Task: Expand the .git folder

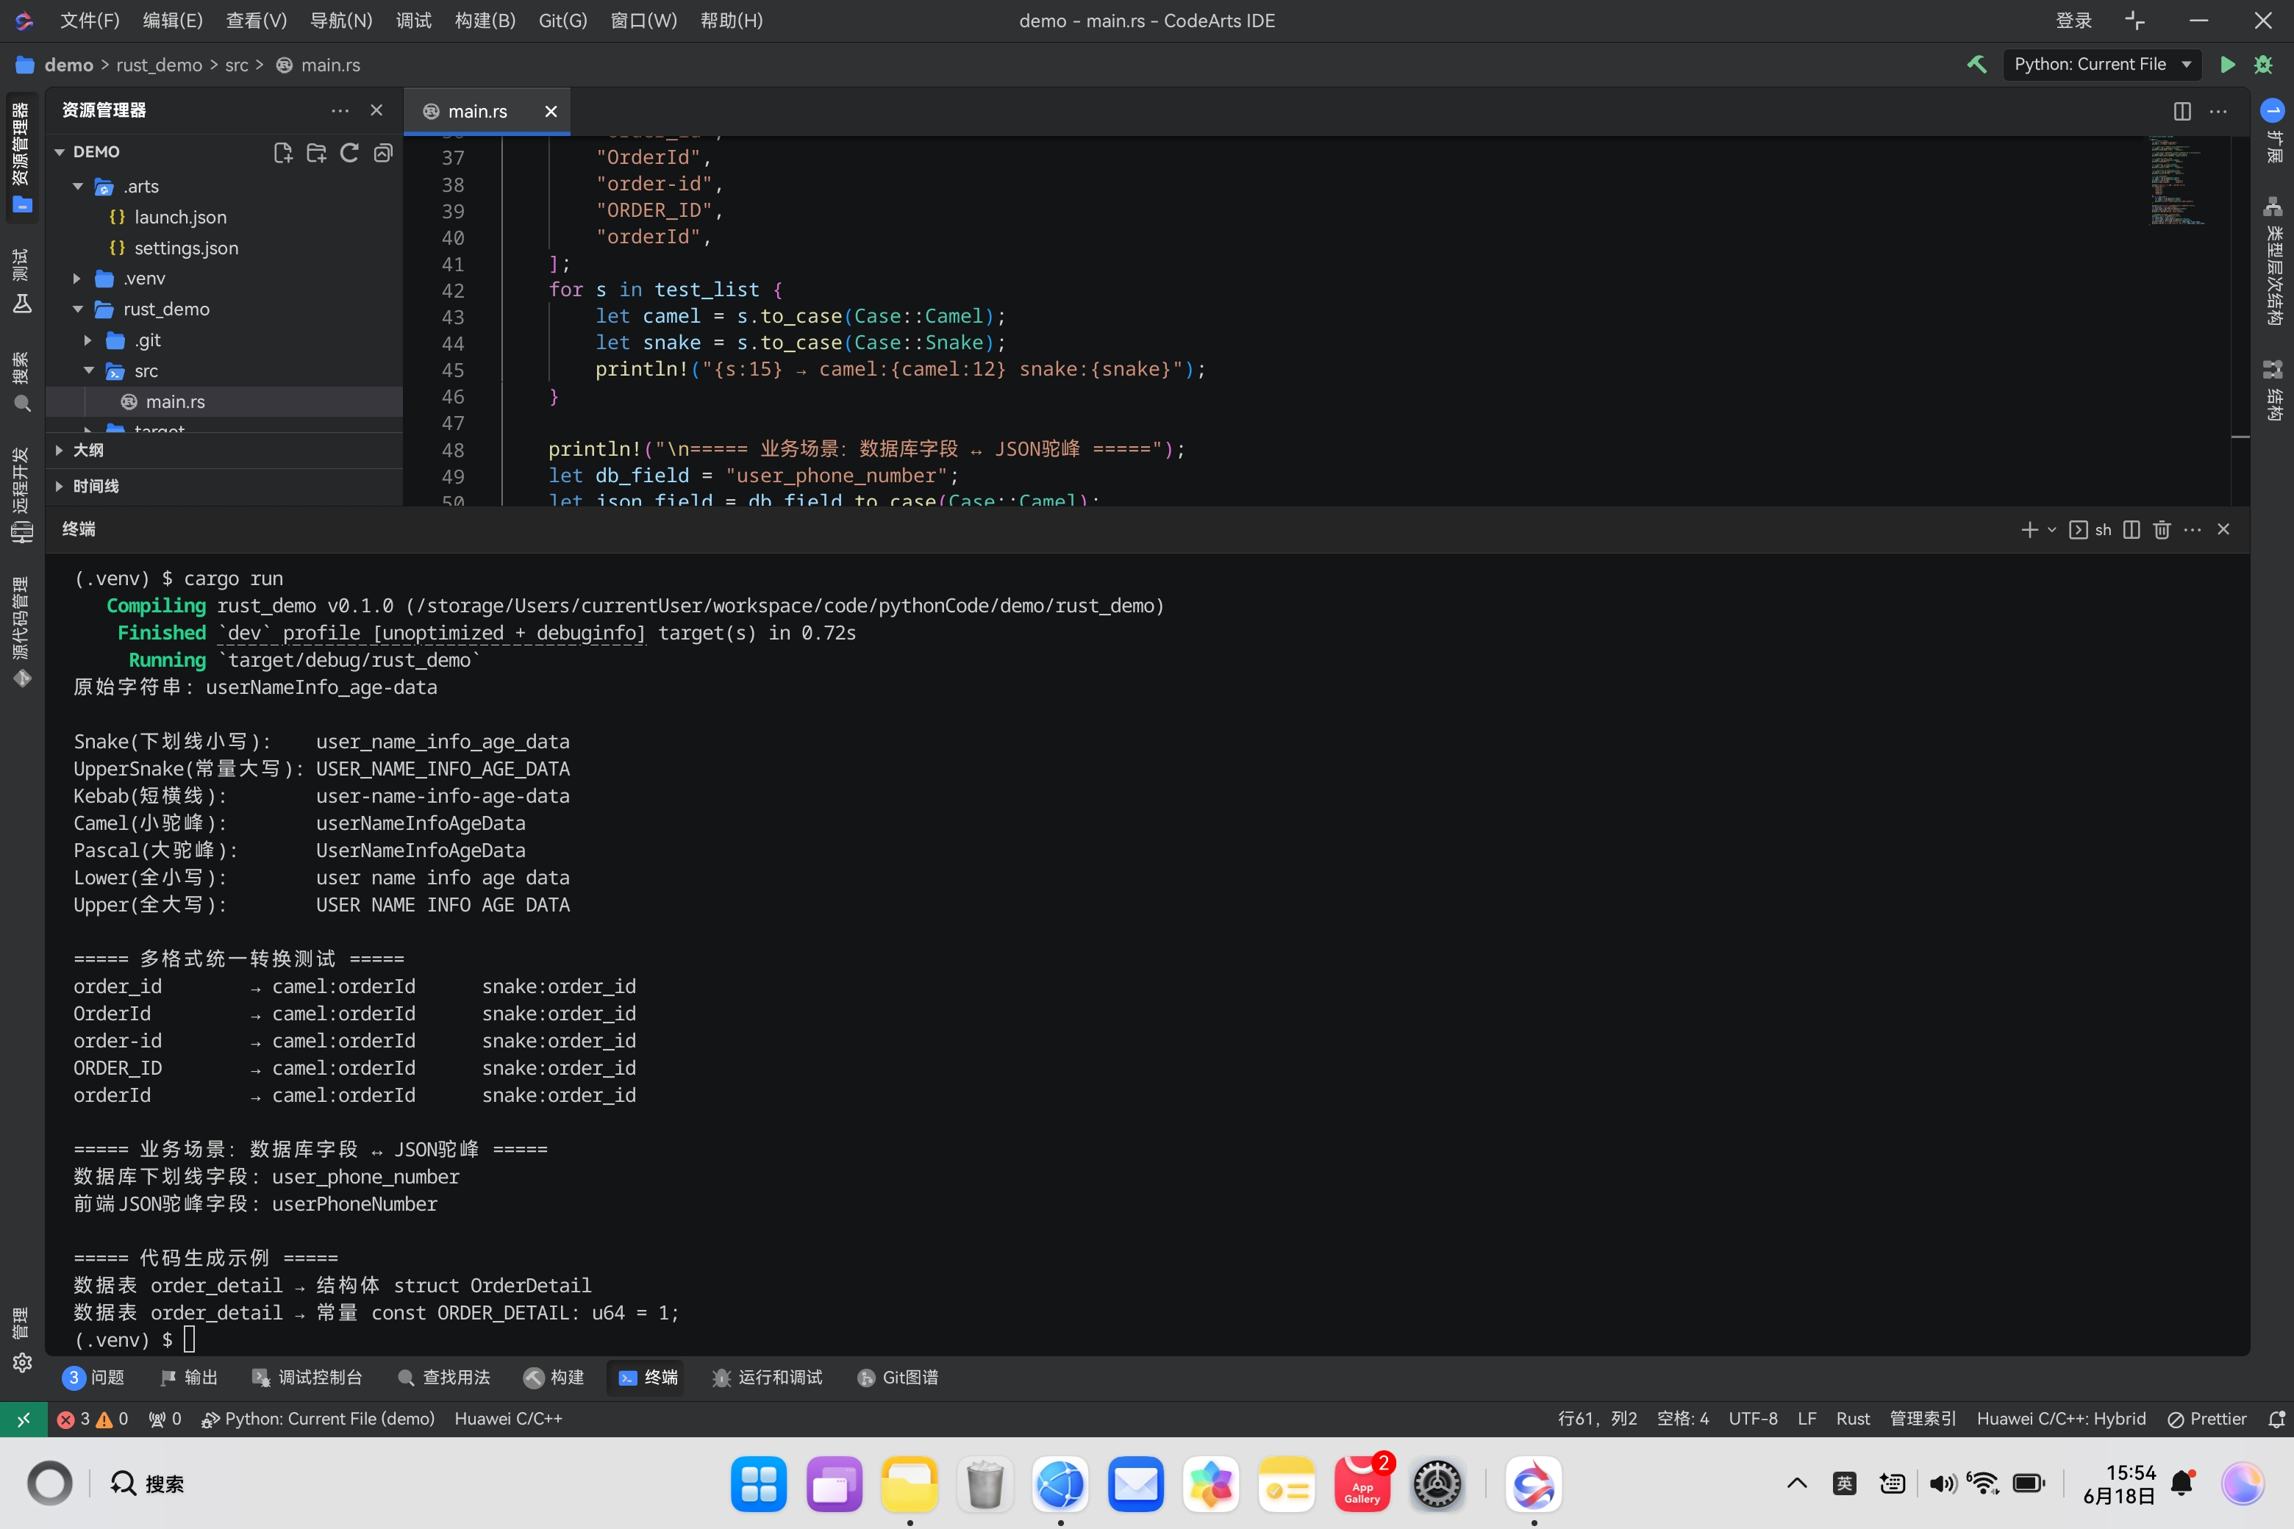Action: 89,340
